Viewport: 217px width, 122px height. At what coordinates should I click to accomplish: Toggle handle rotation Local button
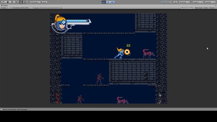(x=43, y=2)
